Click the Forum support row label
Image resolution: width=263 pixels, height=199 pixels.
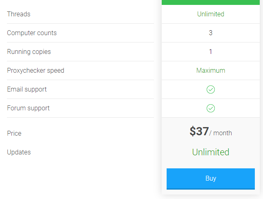pos(28,108)
